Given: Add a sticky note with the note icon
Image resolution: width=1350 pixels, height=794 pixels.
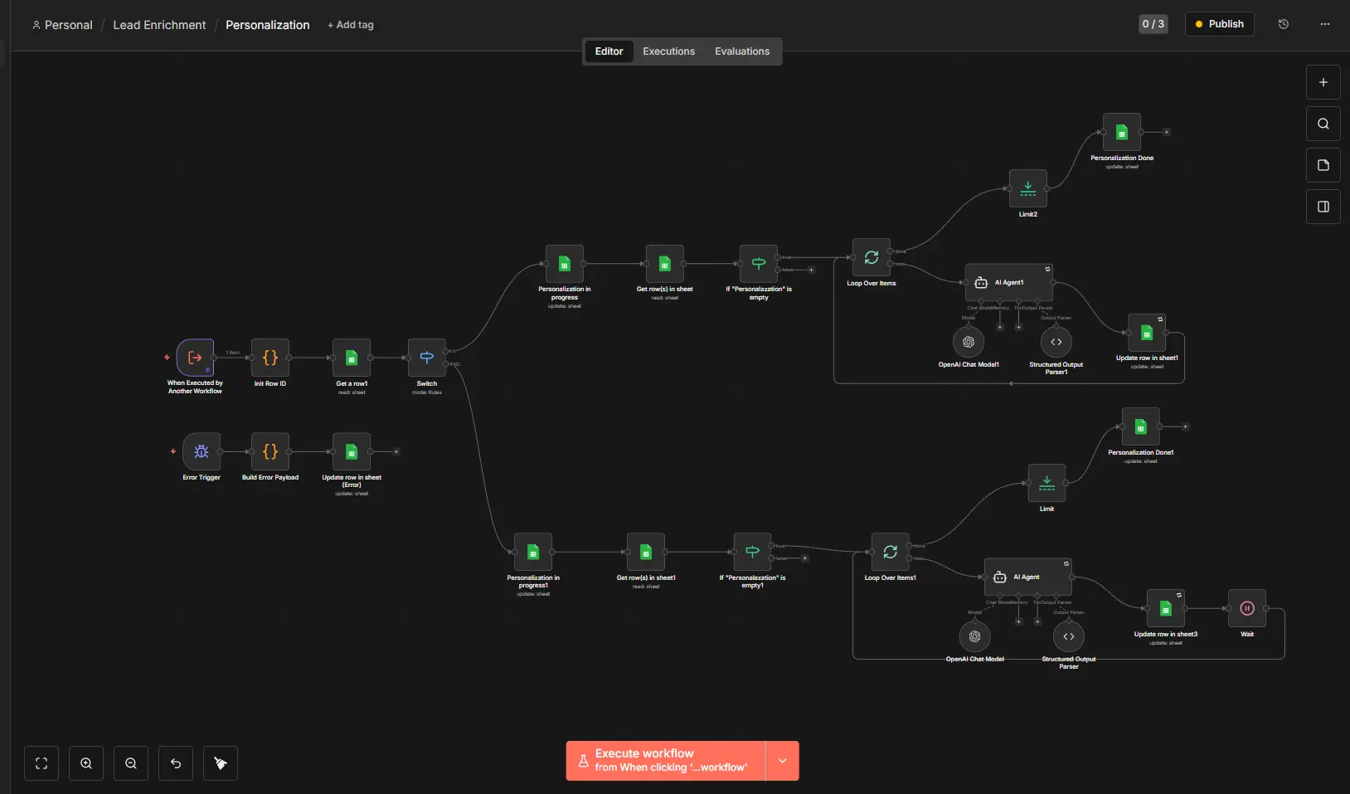Looking at the screenshot, I should coord(1323,165).
